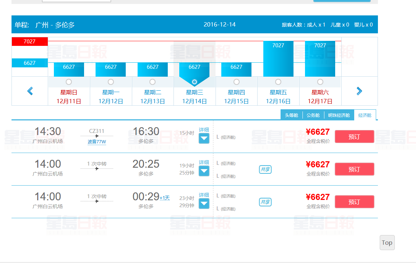Click the 7027 price bar for Saturday
This screenshot has height=263, width=416.
[x=320, y=59]
